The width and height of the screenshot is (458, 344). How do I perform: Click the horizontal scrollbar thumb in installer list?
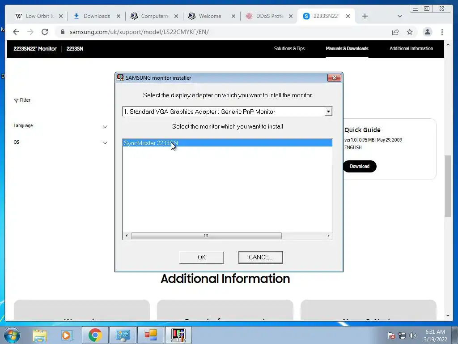206,236
